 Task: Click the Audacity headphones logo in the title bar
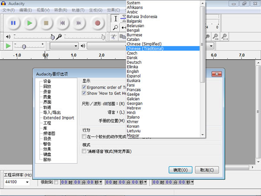(3, 3)
